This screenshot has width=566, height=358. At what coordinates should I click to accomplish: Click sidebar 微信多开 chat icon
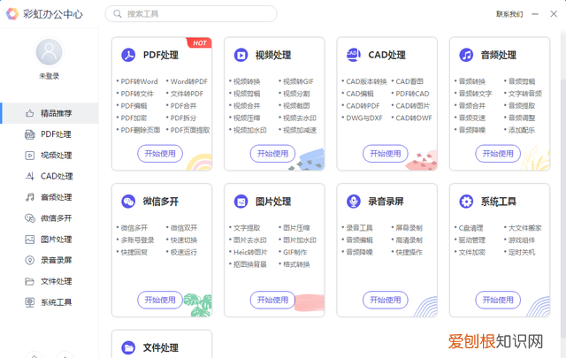[x=29, y=218]
